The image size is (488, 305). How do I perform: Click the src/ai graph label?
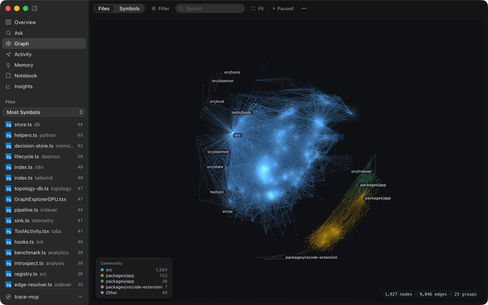(227, 211)
